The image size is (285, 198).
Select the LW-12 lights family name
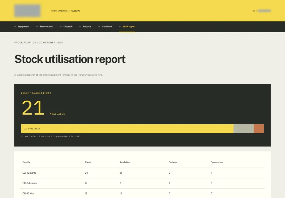click(x=29, y=173)
